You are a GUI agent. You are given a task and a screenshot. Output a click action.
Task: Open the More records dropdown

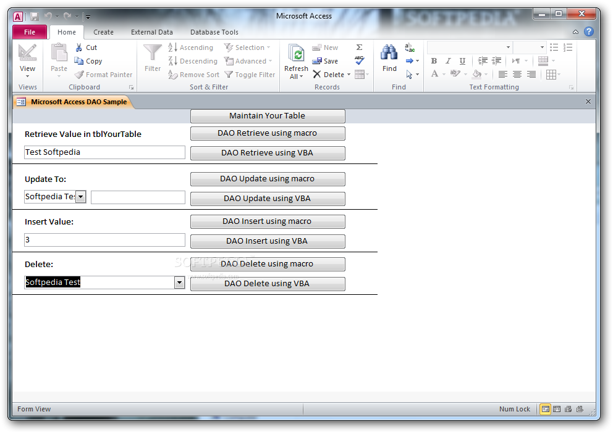click(361, 74)
